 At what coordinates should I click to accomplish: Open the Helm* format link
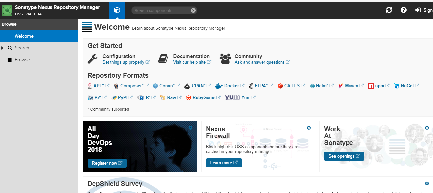click(325, 86)
